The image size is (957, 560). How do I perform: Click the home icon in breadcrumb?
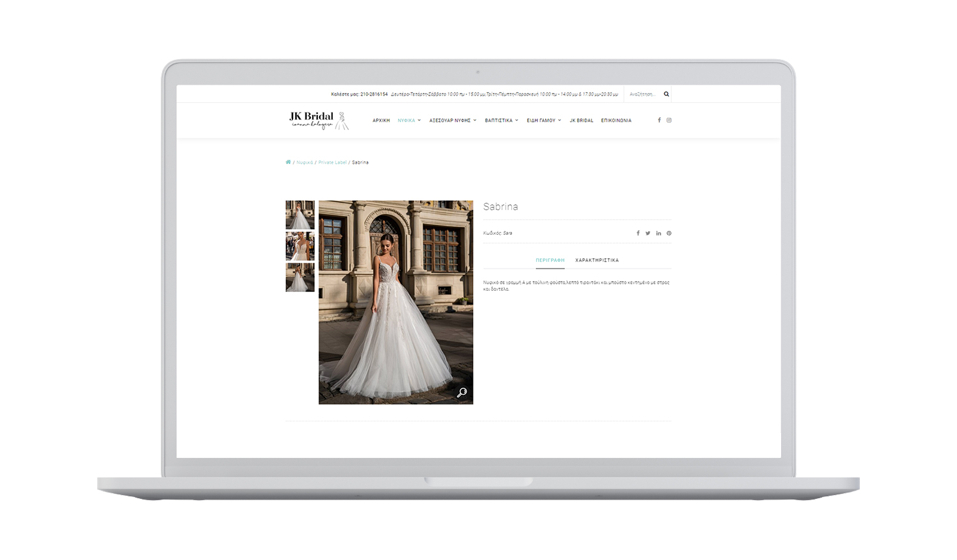coord(288,162)
